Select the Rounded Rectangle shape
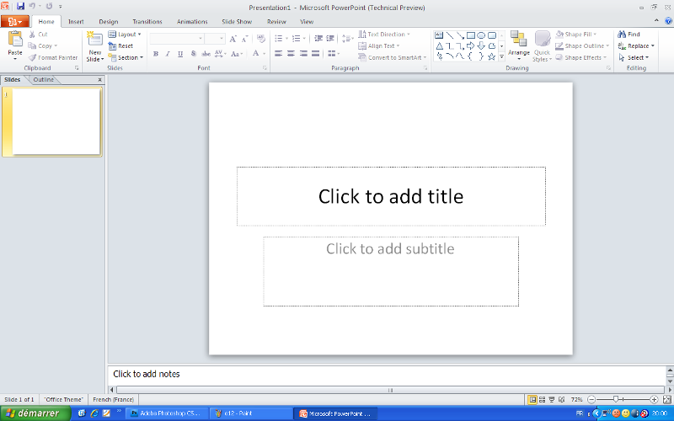 [492, 35]
